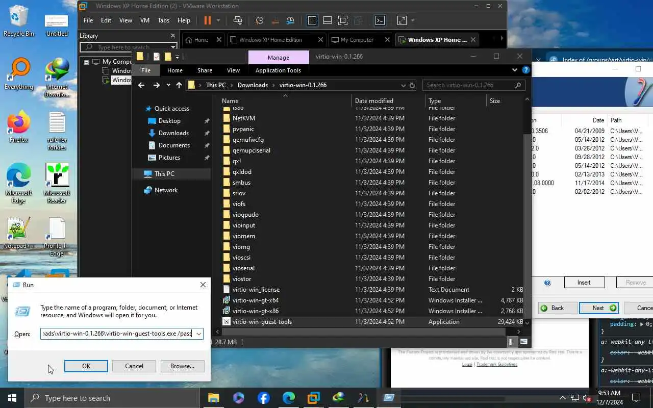The height and width of the screenshot is (408, 653).
Task: Go forward in File Explorer
Action: point(156,85)
